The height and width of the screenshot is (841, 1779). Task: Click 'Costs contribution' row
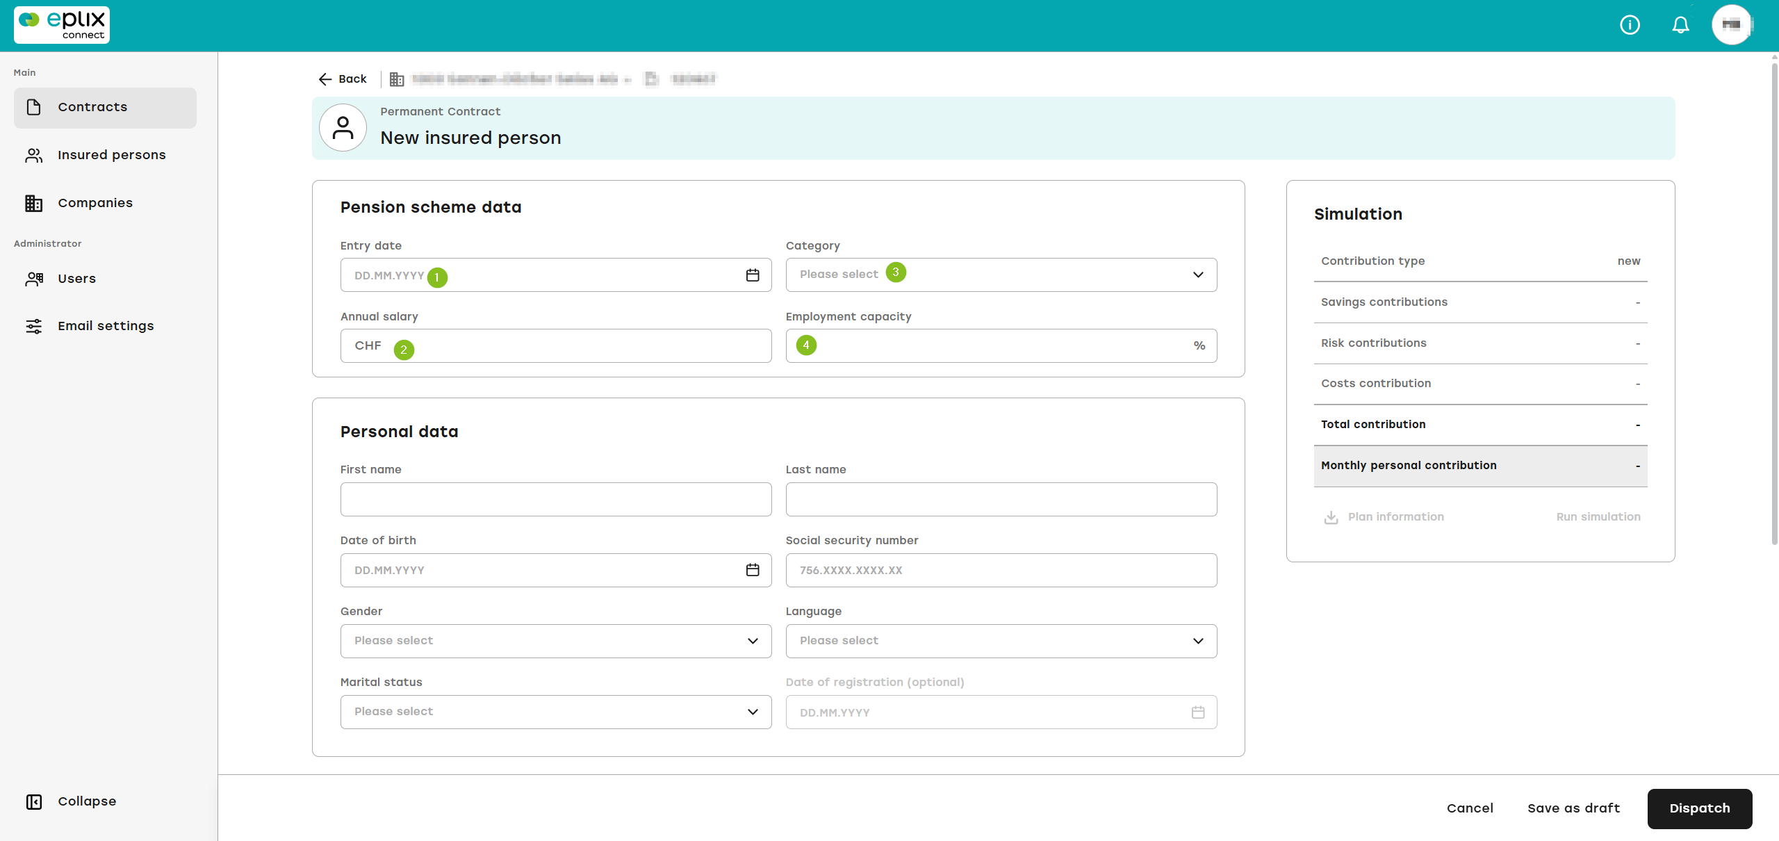1480,384
